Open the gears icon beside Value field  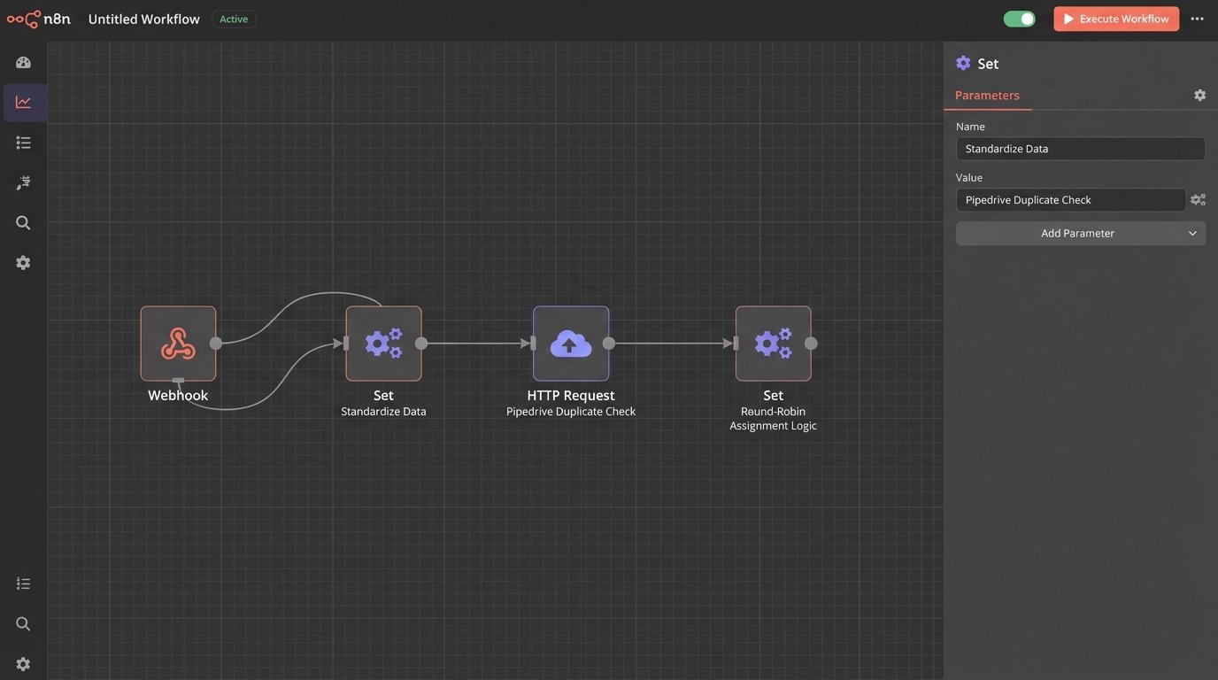[1198, 200]
